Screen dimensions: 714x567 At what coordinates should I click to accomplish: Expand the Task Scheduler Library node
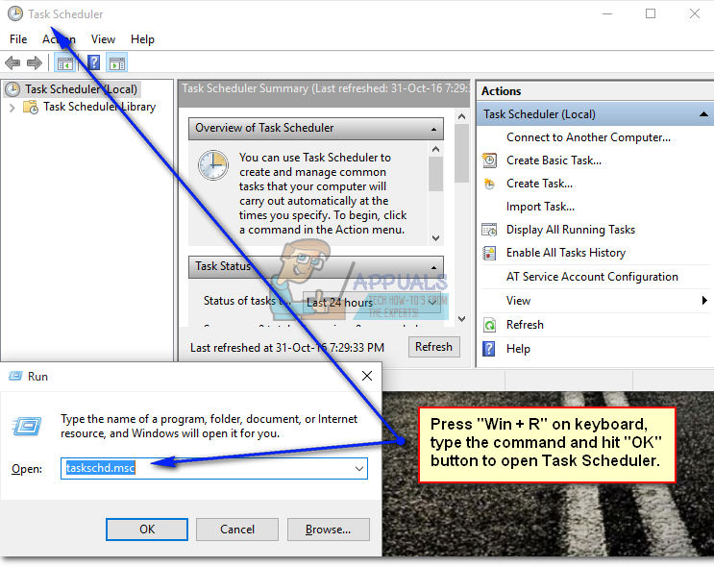(x=12, y=108)
